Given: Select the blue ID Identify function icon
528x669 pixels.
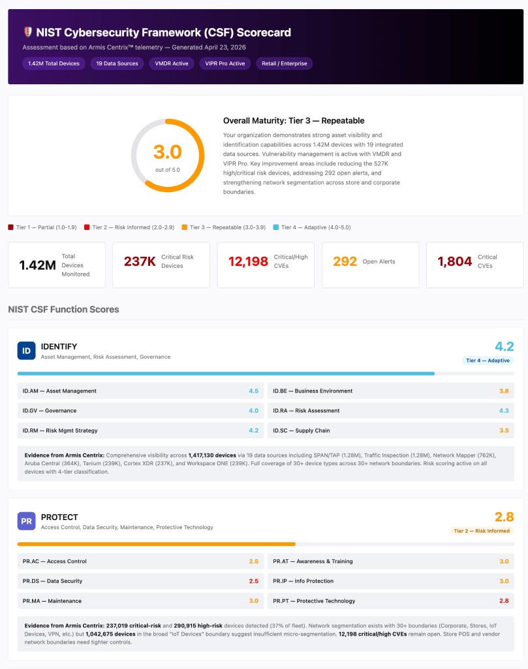Looking at the screenshot, I should coord(26,351).
